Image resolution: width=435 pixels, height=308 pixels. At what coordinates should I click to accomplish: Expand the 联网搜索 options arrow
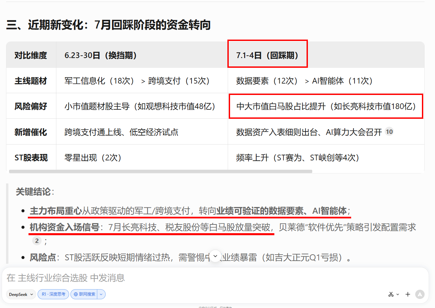pos(101,294)
